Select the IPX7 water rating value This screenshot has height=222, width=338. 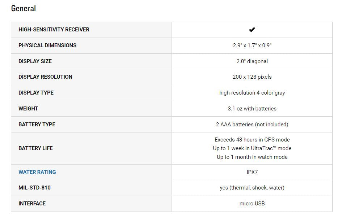pos(252,172)
